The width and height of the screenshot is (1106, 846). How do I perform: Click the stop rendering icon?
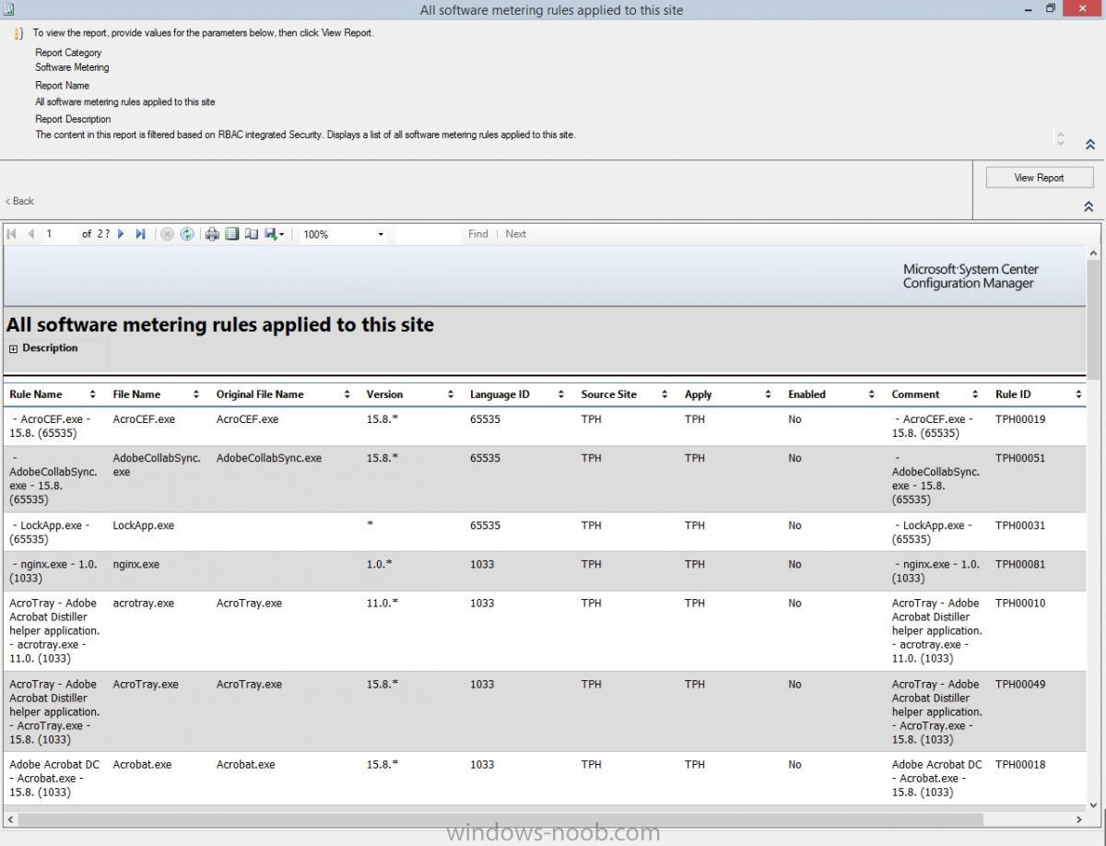(167, 234)
